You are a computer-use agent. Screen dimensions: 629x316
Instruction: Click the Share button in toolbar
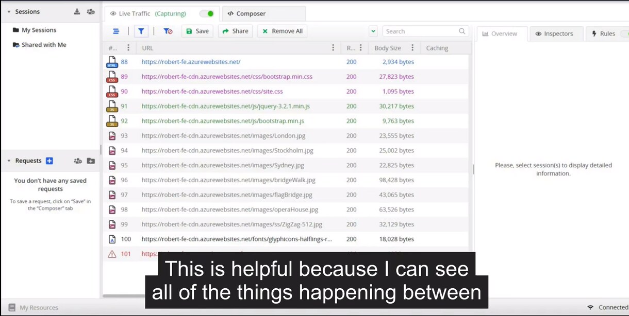pyautogui.click(x=235, y=31)
